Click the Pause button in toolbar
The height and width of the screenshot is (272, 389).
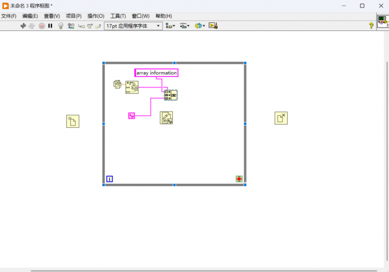pyautogui.click(x=50, y=26)
